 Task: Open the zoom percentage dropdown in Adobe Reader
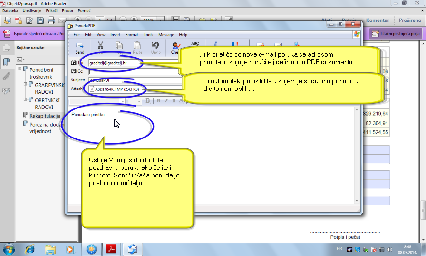pos(161,20)
